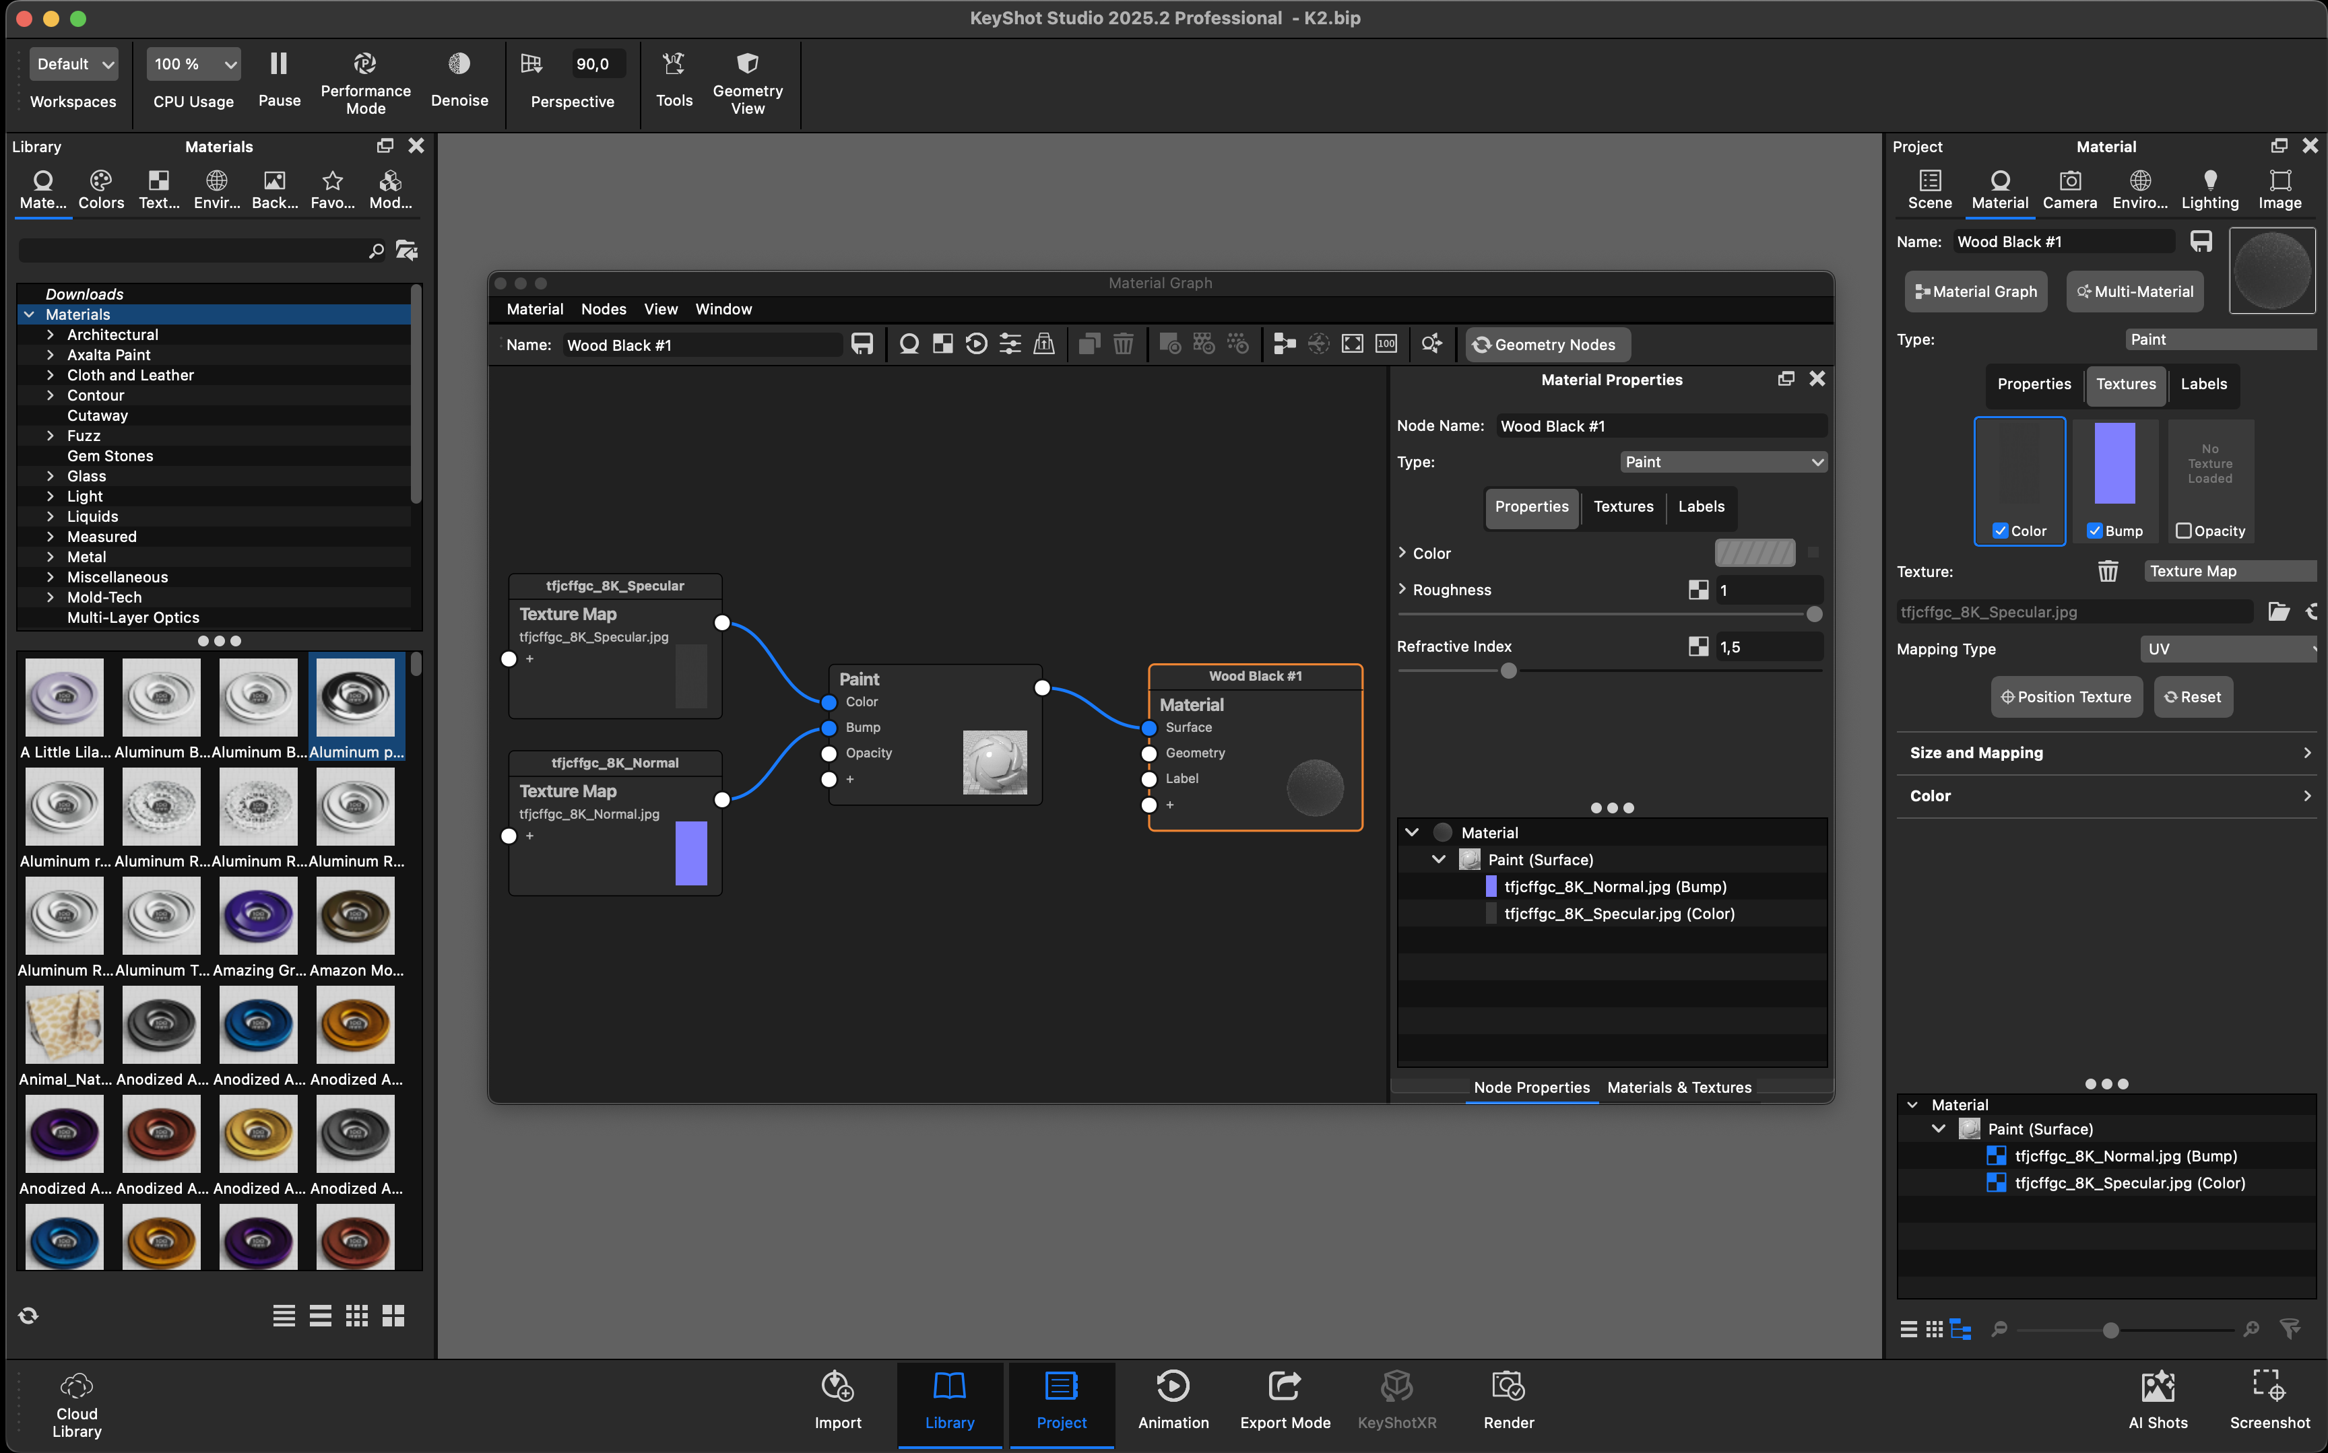Click the Roughness slider handle

click(1814, 614)
